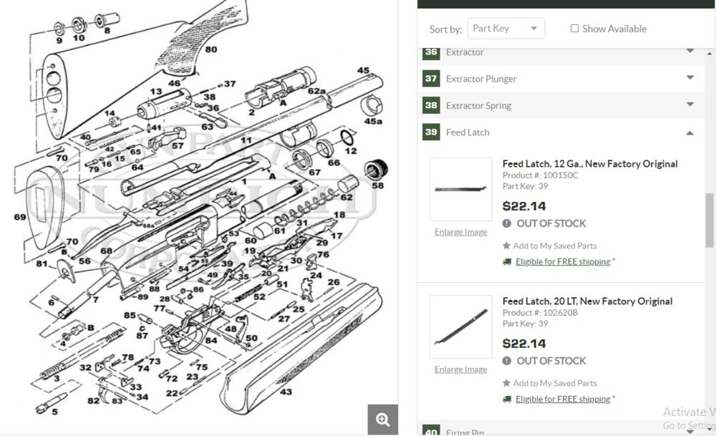Viewport: 716px width, 436px height.
Task: Expand the Extractor row arrow
Action: (x=690, y=52)
